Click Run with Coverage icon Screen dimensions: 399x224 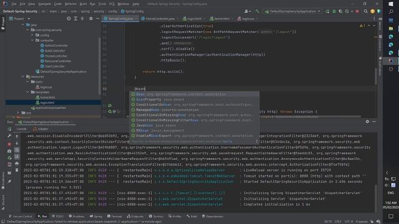[340, 11]
